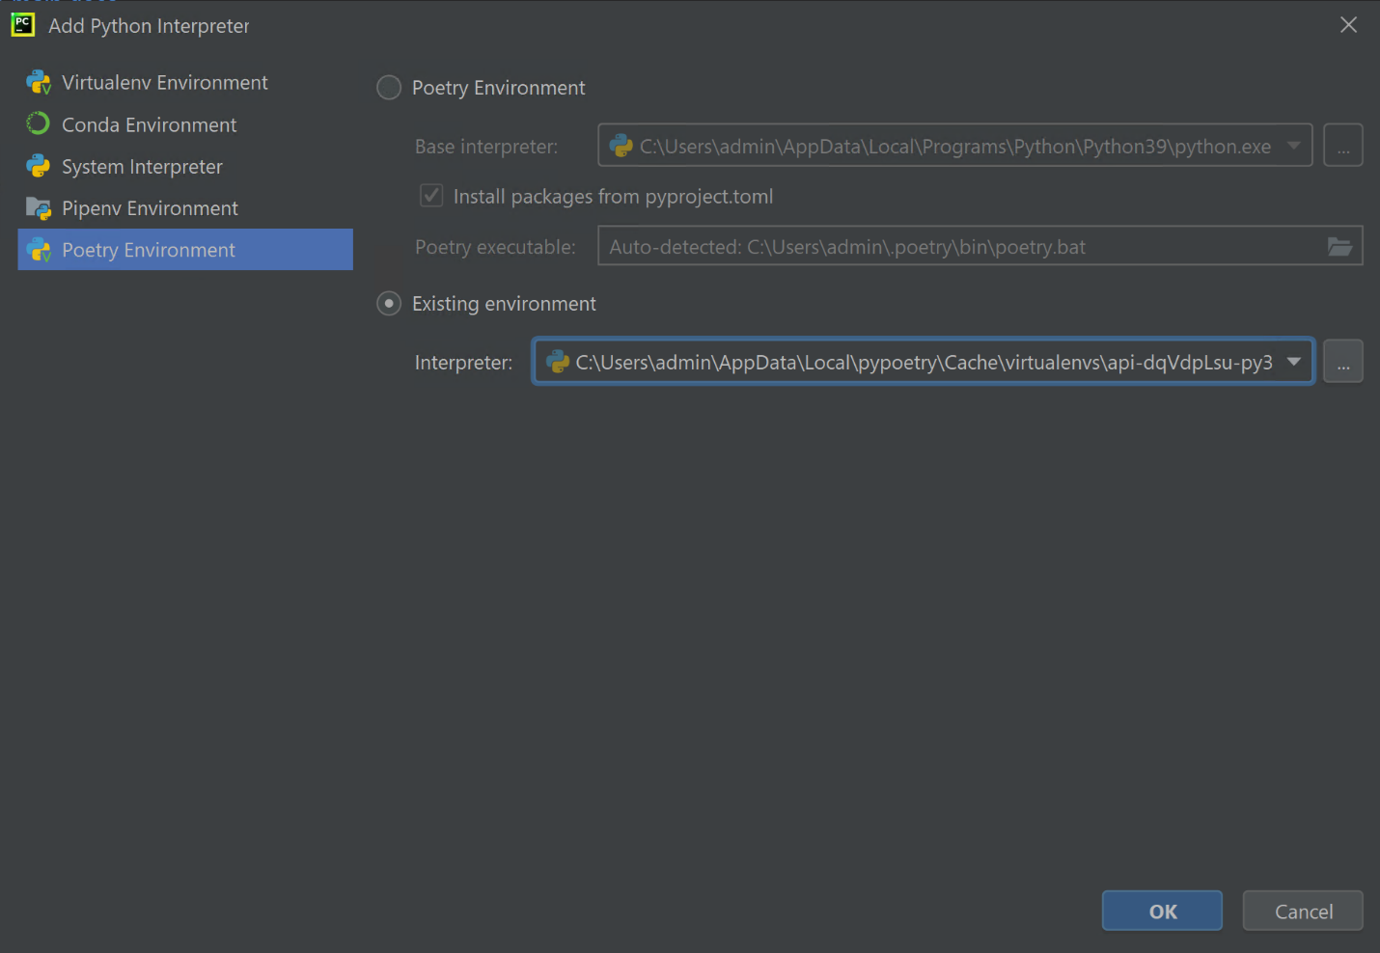Click the PyCharm logo in title bar

[x=22, y=25]
